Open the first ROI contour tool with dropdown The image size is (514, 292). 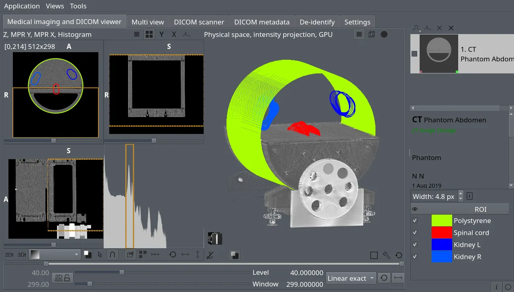(x=417, y=28)
